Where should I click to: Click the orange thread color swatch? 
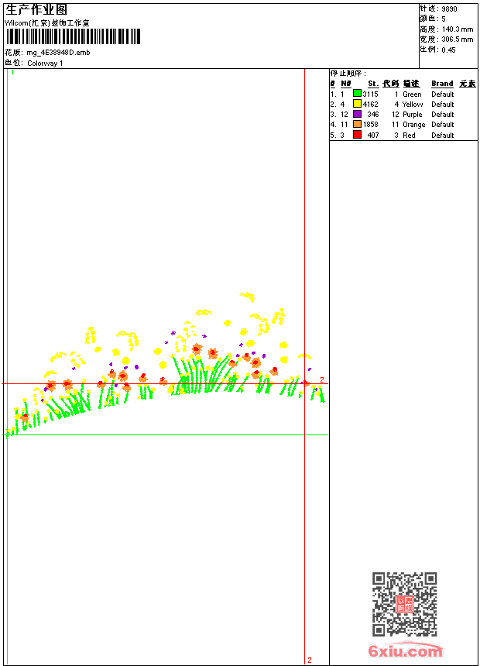[x=357, y=124]
